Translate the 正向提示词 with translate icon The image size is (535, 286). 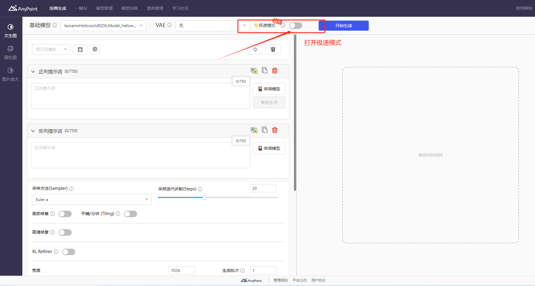pyautogui.click(x=254, y=71)
